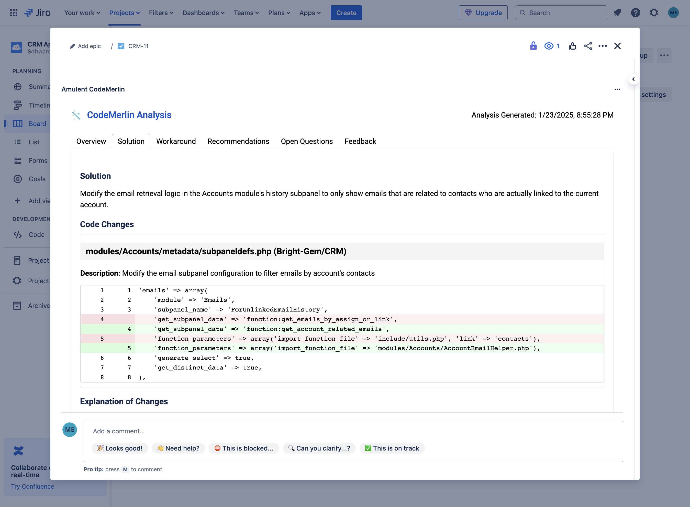Image resolution: width=690 pixels, height=507 pixels.
Task: Click the Forms icon in sidebar
Action: [x=18, y=160]
